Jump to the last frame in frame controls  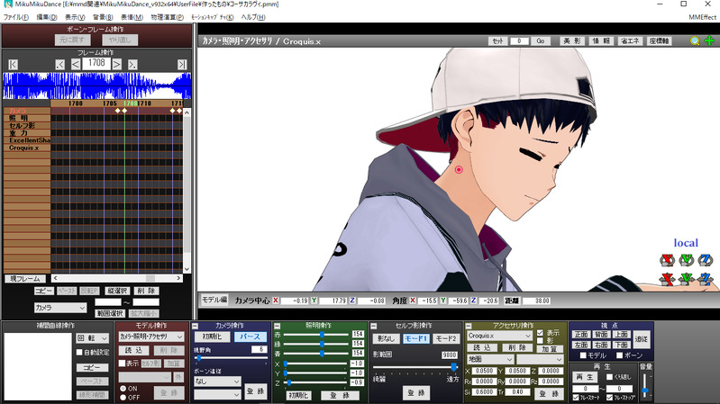click(x=182, y=65)
